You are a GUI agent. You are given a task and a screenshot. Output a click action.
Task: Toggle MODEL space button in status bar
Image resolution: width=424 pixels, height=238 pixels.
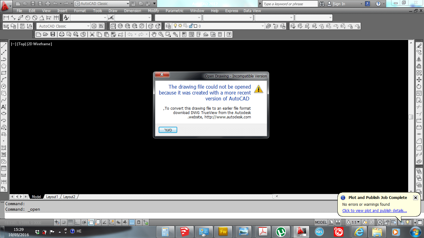[x=321, y=222]
